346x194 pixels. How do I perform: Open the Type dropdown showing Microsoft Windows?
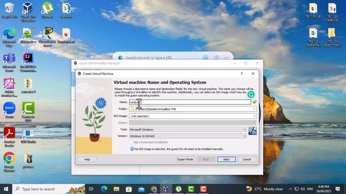point(188,129)
